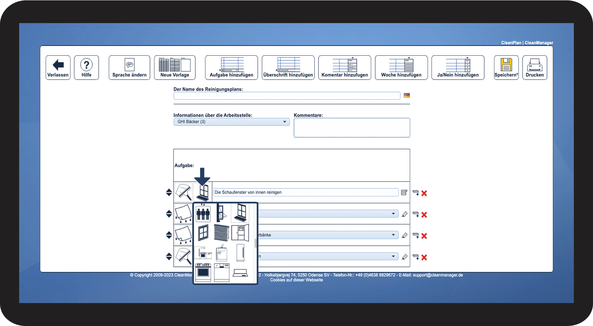This screenshot has height=326, width=593.
Task: Click the CleanPlan | CleanManager header text
Action: pyautogui.click(x=527, y=43)
